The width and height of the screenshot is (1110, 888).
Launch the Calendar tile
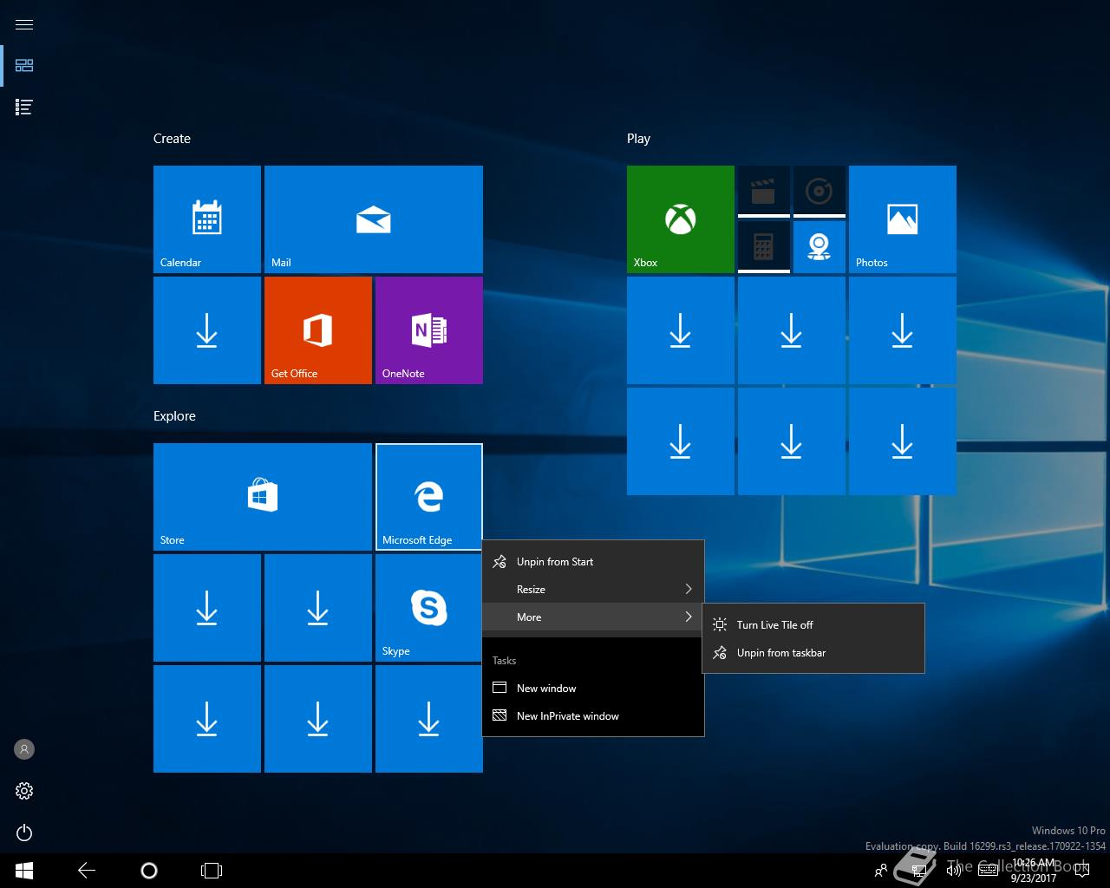(x=207, y=219)
